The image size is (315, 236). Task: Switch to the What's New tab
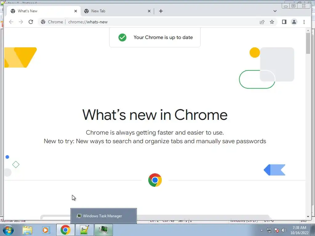coord(44,11)
